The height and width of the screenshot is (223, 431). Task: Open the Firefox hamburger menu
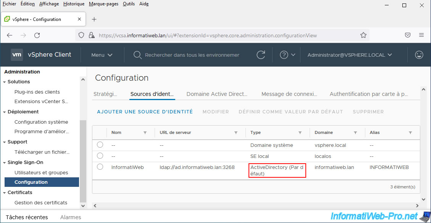coord(421,35)
